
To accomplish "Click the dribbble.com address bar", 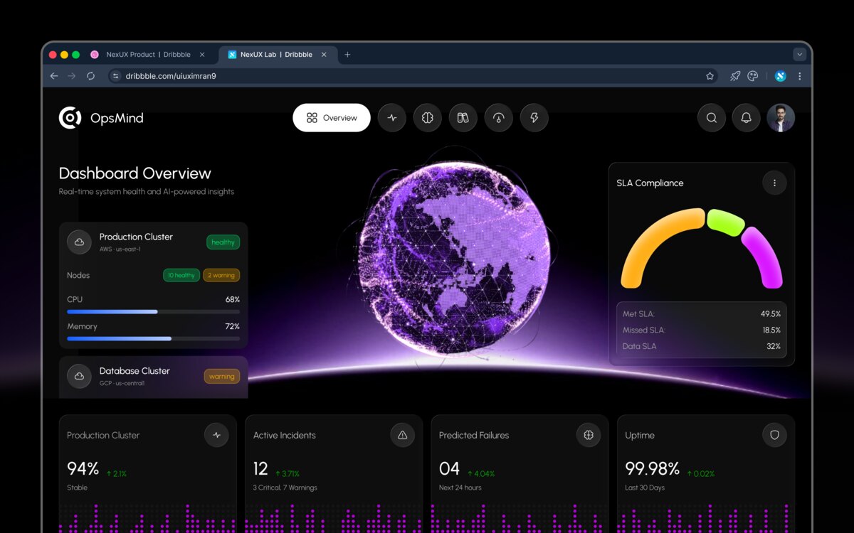I will (413, 76).
